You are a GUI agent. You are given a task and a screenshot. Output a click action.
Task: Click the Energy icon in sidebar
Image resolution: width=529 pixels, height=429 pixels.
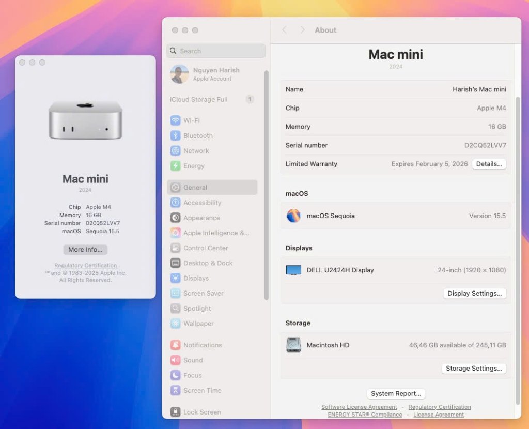tap(176, 166)
